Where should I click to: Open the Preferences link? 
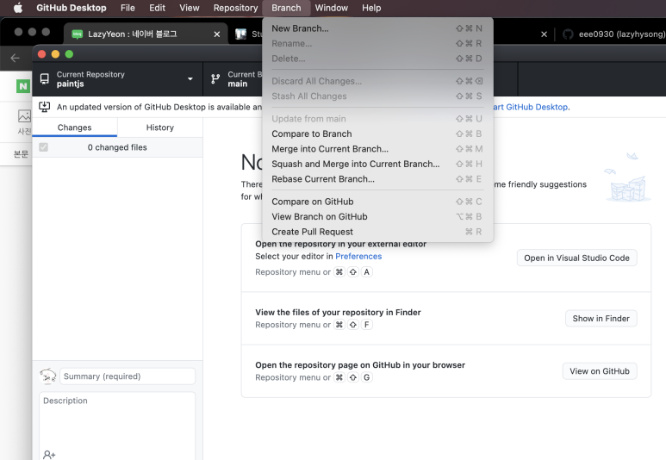pyautogui.click(x=358, y=256)
